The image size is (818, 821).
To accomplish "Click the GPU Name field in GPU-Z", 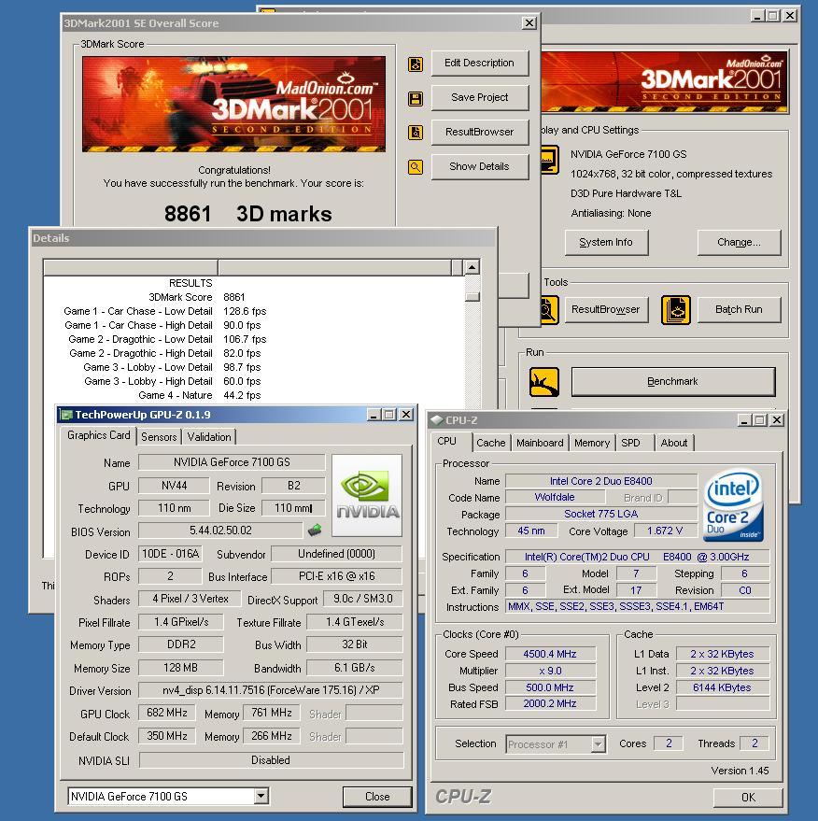I will (232, 462).
